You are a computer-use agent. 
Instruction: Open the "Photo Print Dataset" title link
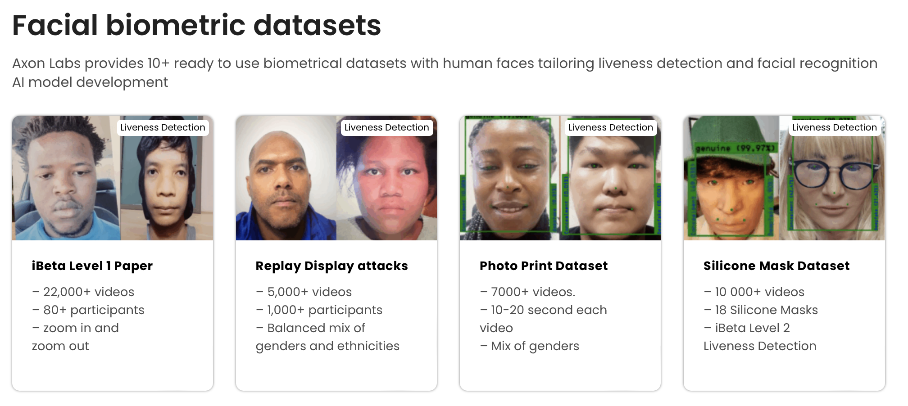[544, 266]
